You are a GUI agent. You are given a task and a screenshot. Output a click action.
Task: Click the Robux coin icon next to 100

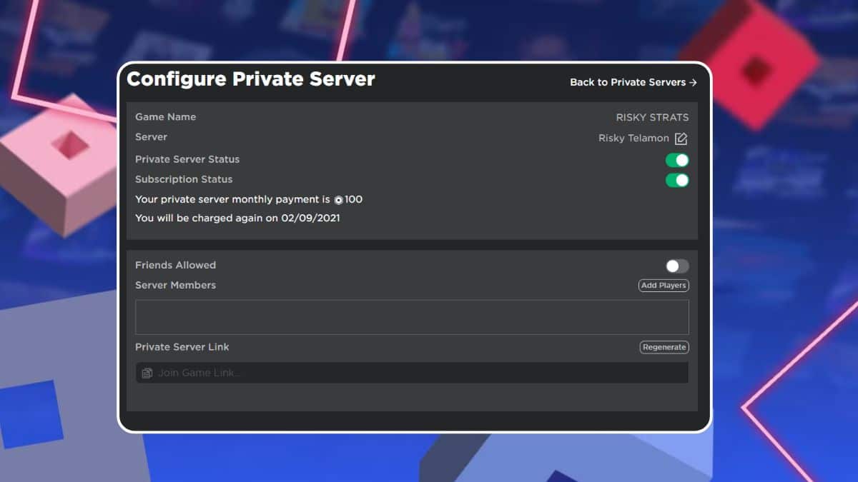click(339, 200)
